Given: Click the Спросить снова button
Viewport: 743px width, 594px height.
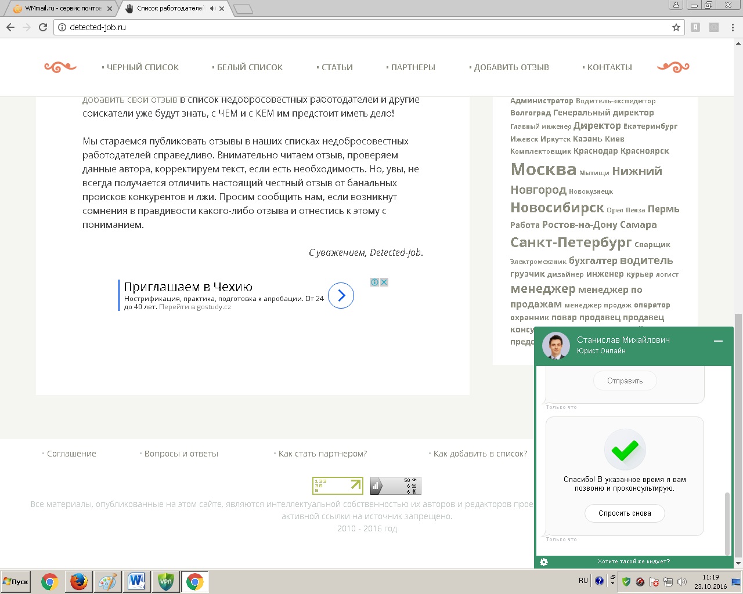Looking at the screenshot, I should point(625,513).
